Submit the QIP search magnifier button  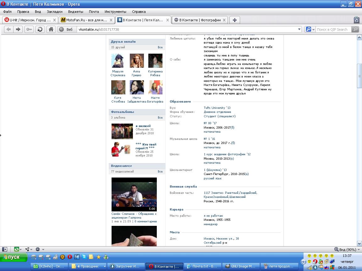[x=355, y=29]
